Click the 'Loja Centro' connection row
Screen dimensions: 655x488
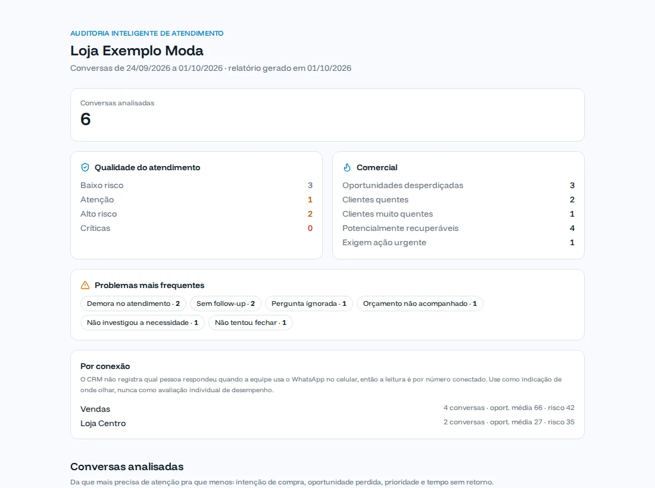pos(327,423)
